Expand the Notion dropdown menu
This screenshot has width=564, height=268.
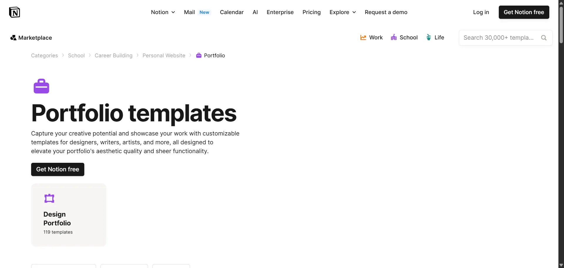click(x=163, y=12)
